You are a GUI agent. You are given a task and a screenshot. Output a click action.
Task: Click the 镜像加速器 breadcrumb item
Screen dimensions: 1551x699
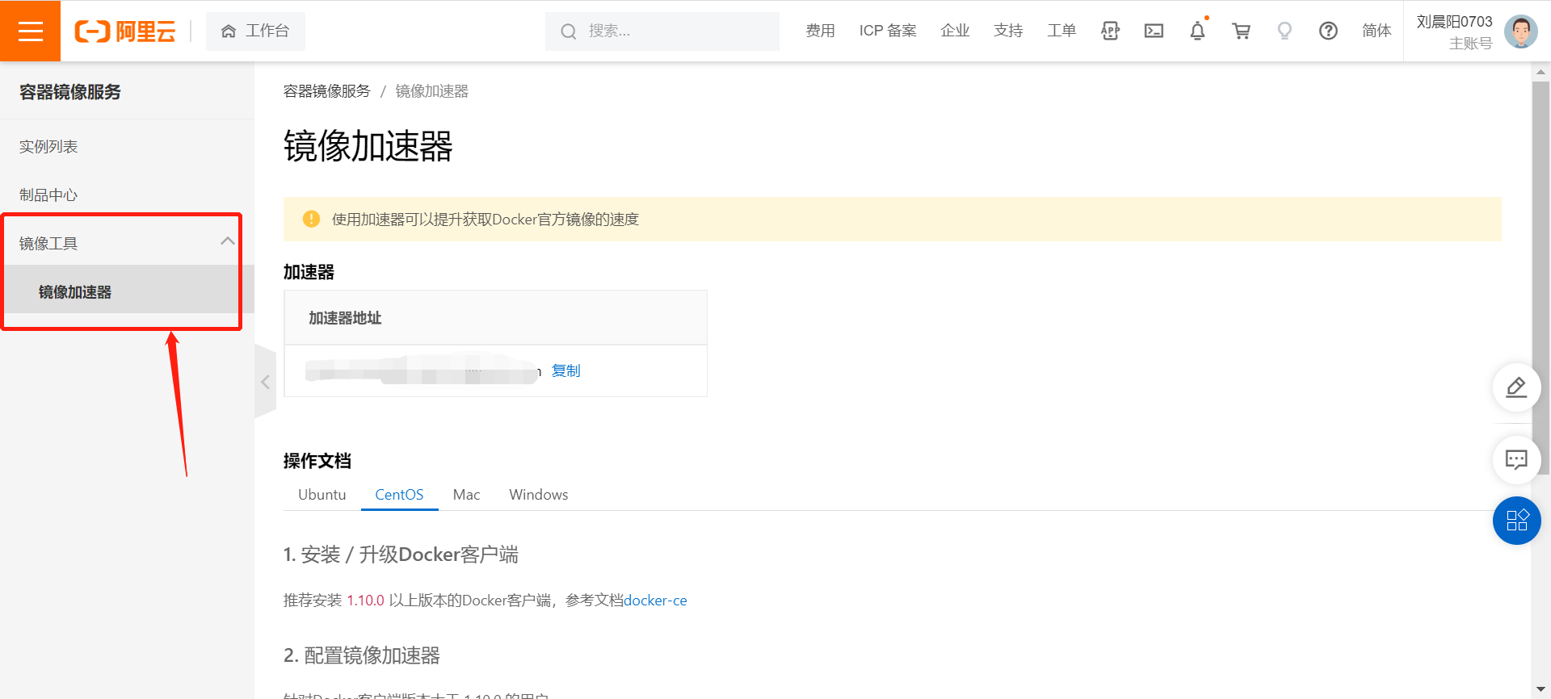pos(431,91)
